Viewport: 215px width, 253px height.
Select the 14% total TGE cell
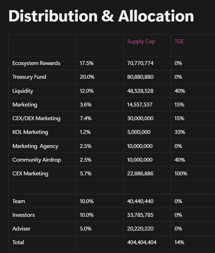click(180, 242)
